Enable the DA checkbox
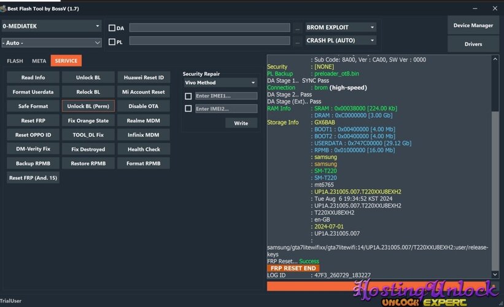This screenshot has height=307, width=504. coord(112,28)
